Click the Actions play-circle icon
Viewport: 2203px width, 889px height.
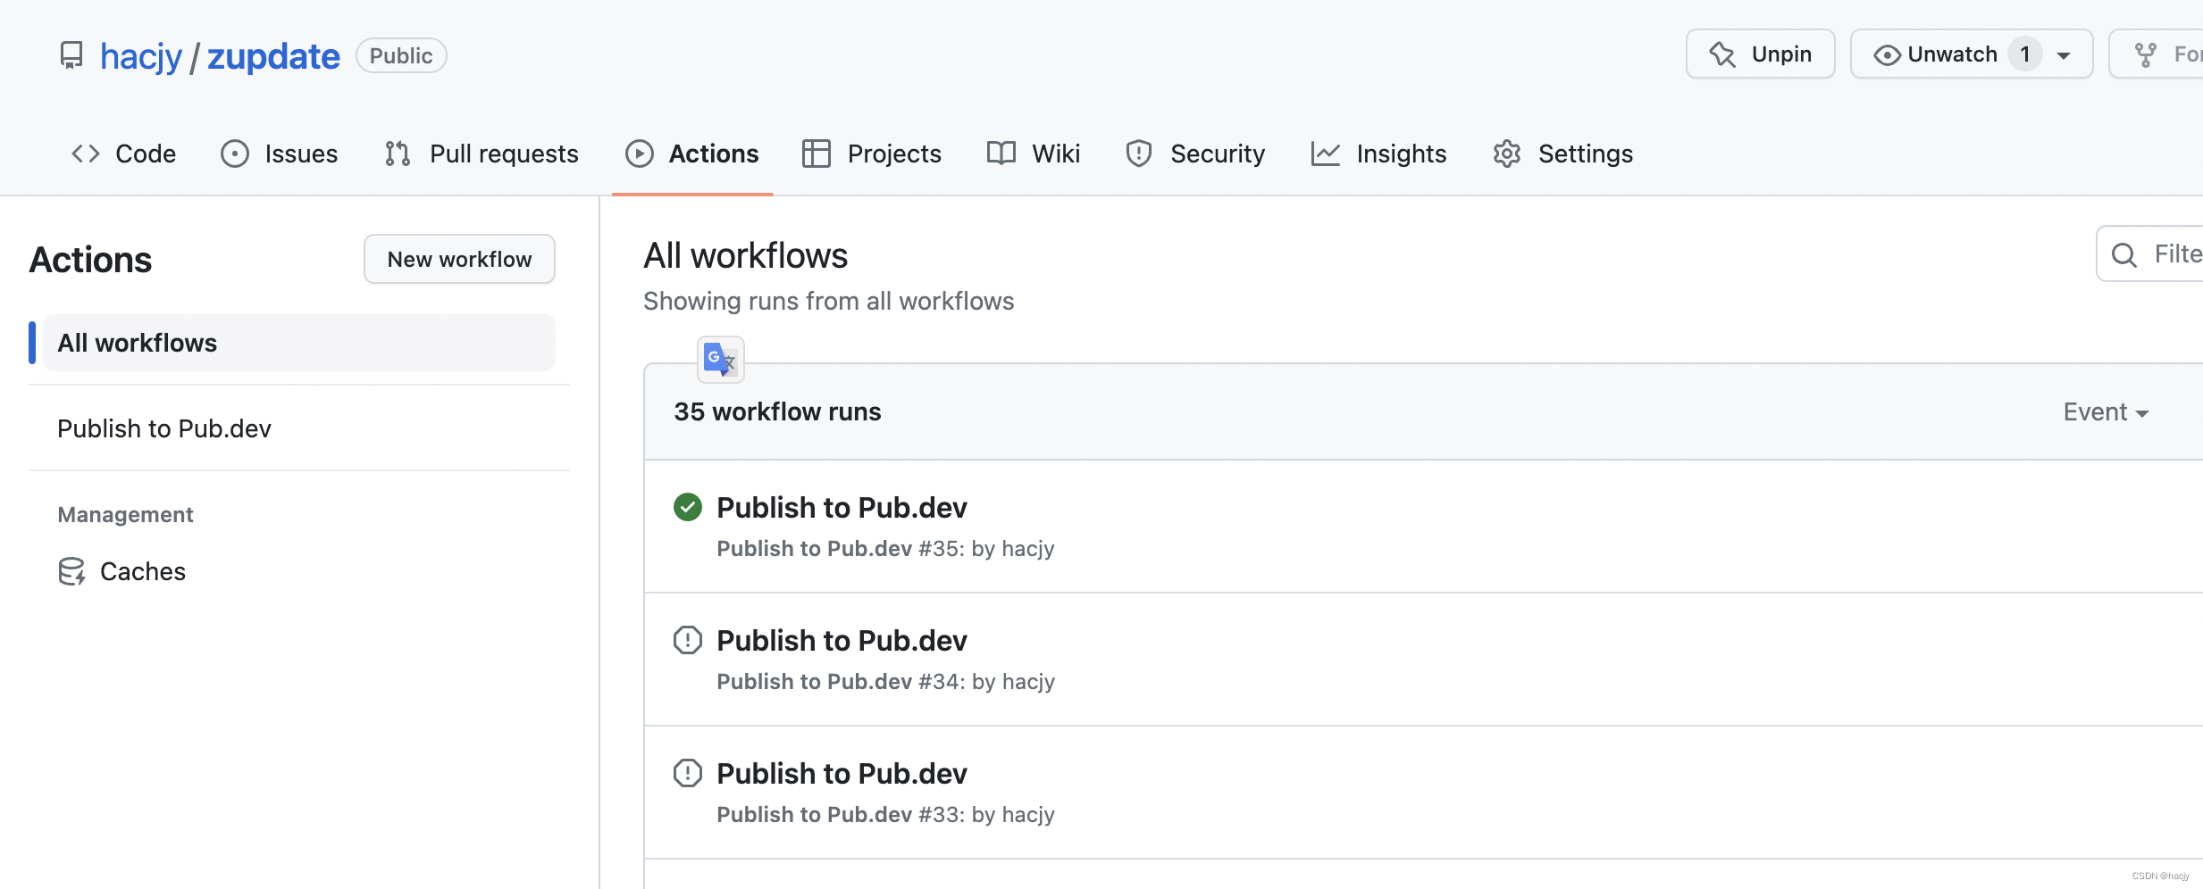click(x=640, y=154)
